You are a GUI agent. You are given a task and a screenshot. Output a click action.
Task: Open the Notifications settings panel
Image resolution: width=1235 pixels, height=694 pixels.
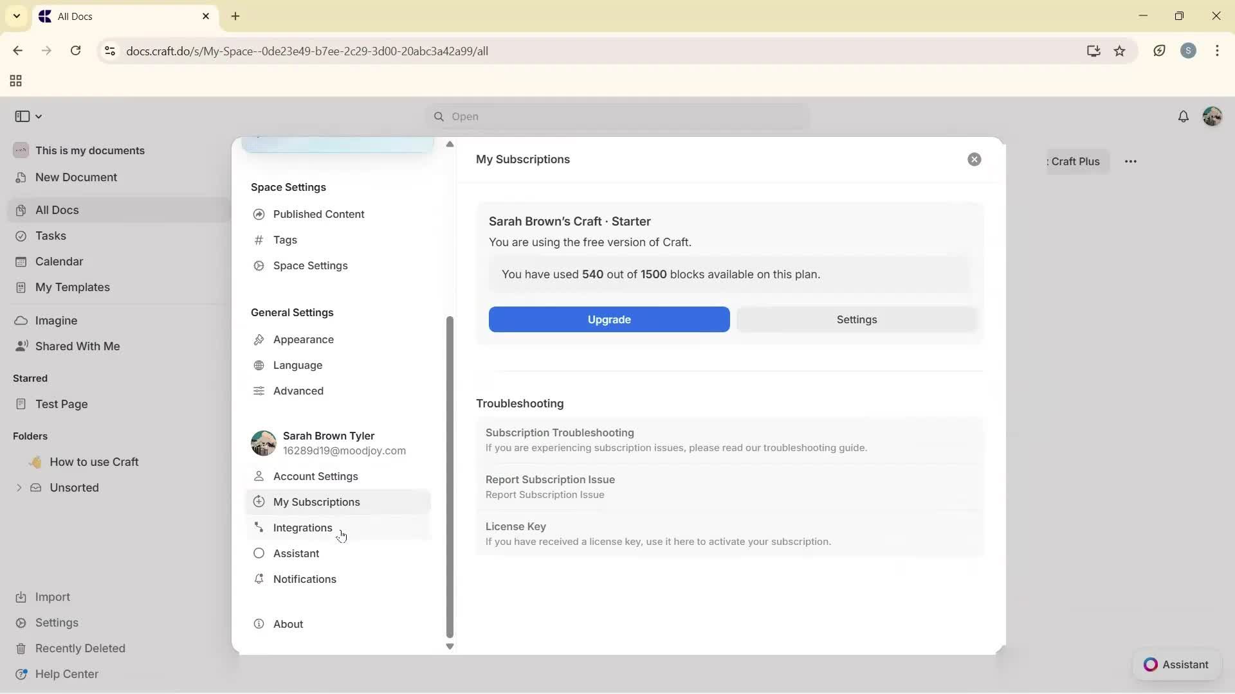304,579
